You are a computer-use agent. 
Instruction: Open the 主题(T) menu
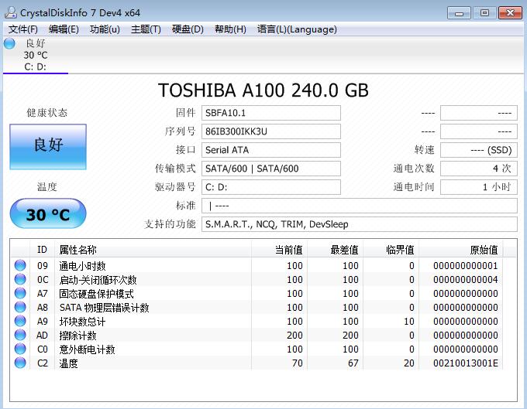(x=146, y=29)
